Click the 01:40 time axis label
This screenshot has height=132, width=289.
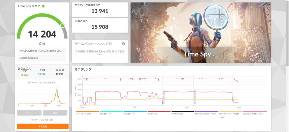point(134,108)
